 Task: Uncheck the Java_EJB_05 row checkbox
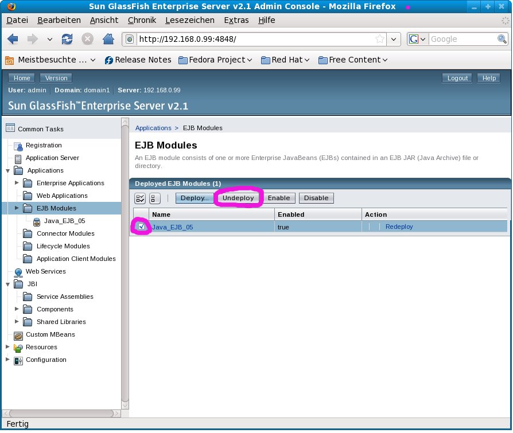click(x=141, y=227)
